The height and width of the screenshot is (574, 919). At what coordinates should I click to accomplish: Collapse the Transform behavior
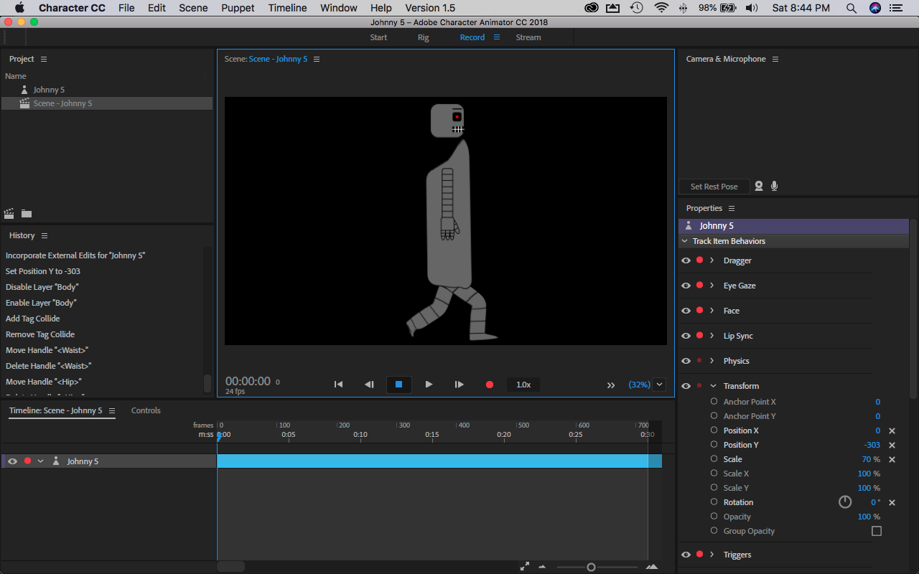[x=713, y=386]
